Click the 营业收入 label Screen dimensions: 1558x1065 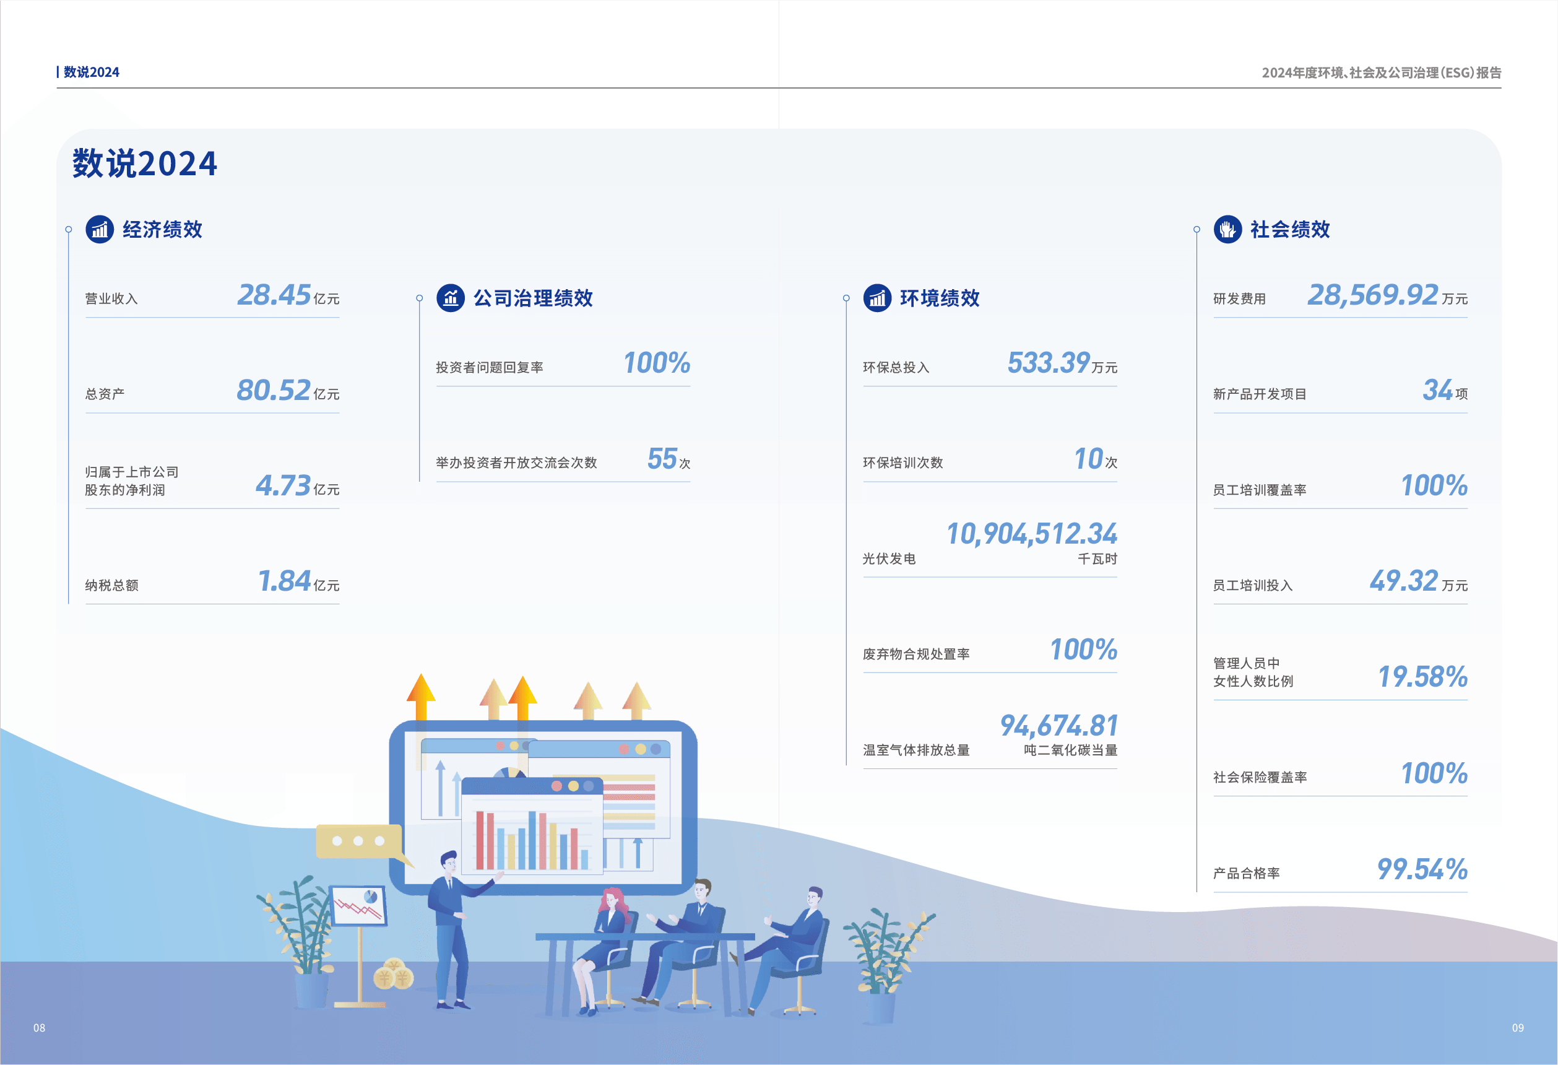pyautogui.click(x=111, y=298)
